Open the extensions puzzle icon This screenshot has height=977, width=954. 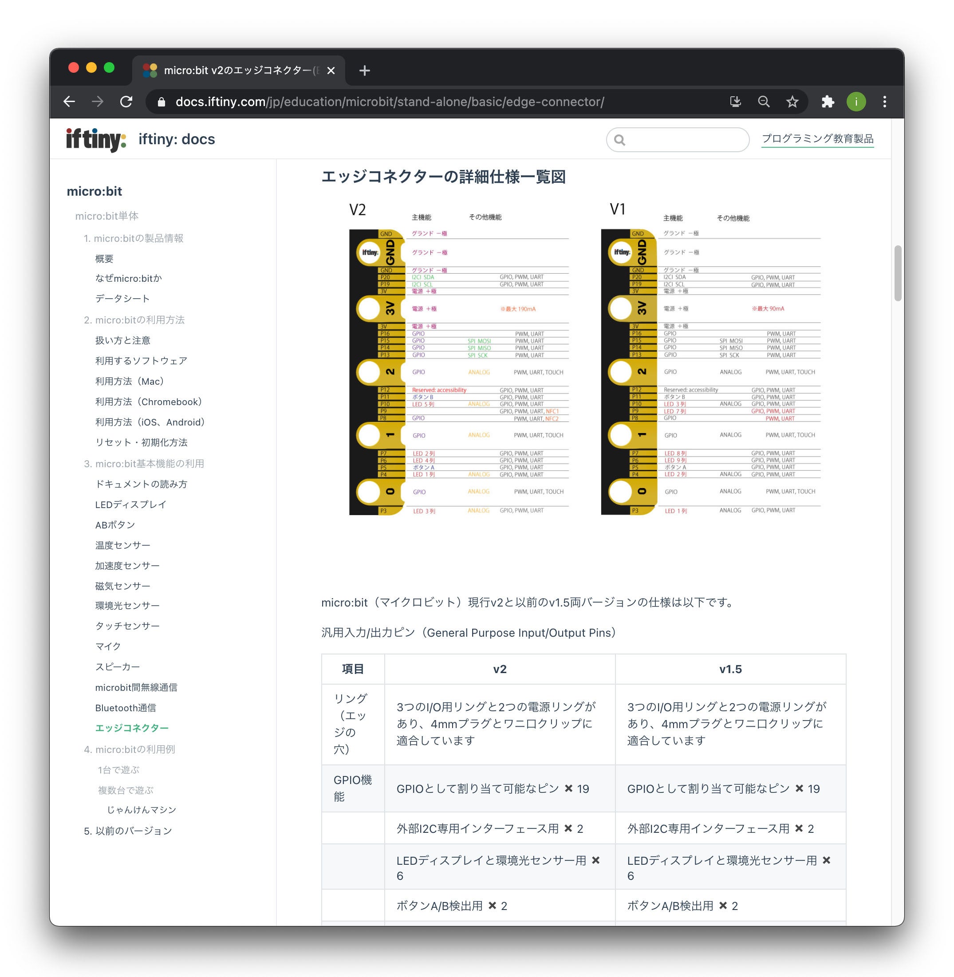828,102
